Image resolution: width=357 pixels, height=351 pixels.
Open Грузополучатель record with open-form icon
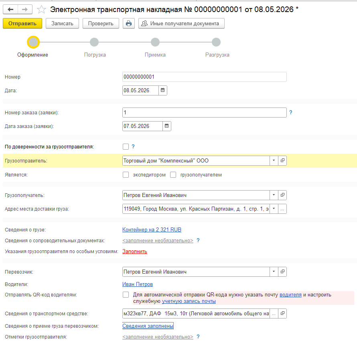(282, 195)
